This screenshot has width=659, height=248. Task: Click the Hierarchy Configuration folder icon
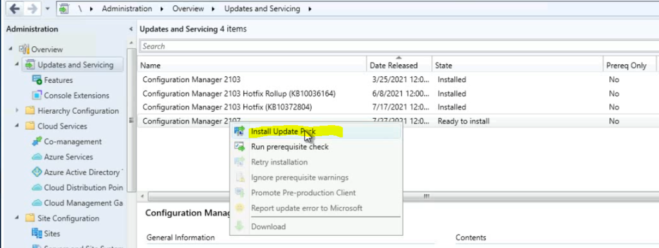pyautogui.click(x=30, y=111)
